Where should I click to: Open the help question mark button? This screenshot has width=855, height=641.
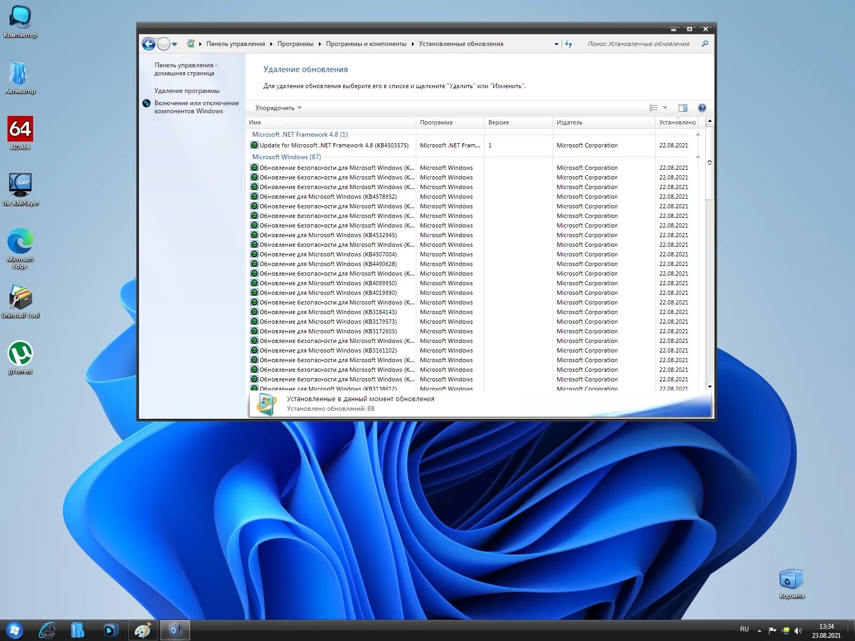[702, 108]
